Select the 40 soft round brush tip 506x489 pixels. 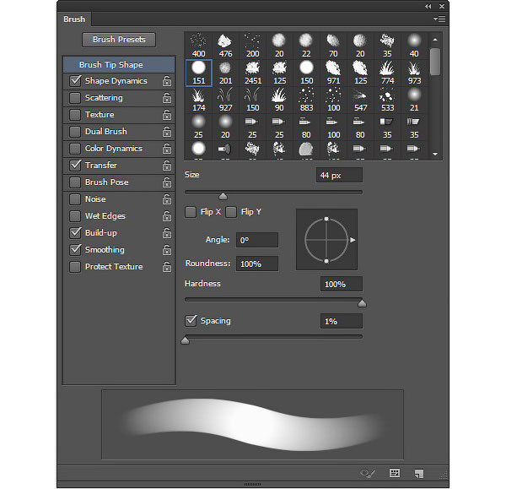(414, 46)
